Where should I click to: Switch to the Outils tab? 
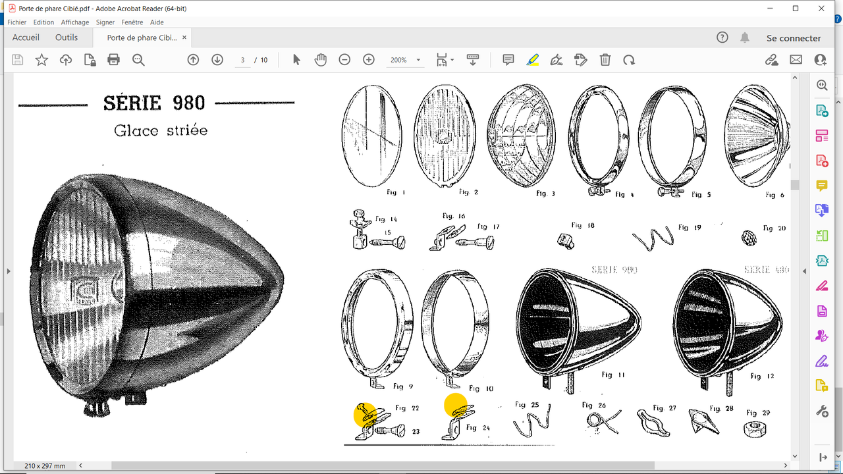(67, 38)
